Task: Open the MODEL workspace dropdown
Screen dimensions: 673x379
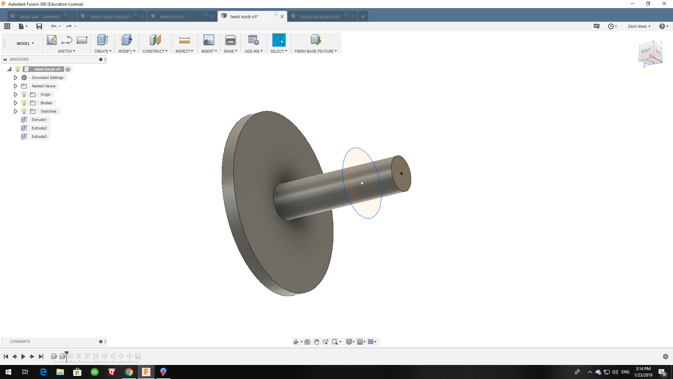Action: pos(25,44)
